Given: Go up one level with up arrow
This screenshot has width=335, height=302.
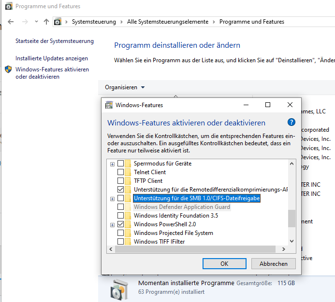Looking at the screenshot, I should coord(46,22).
